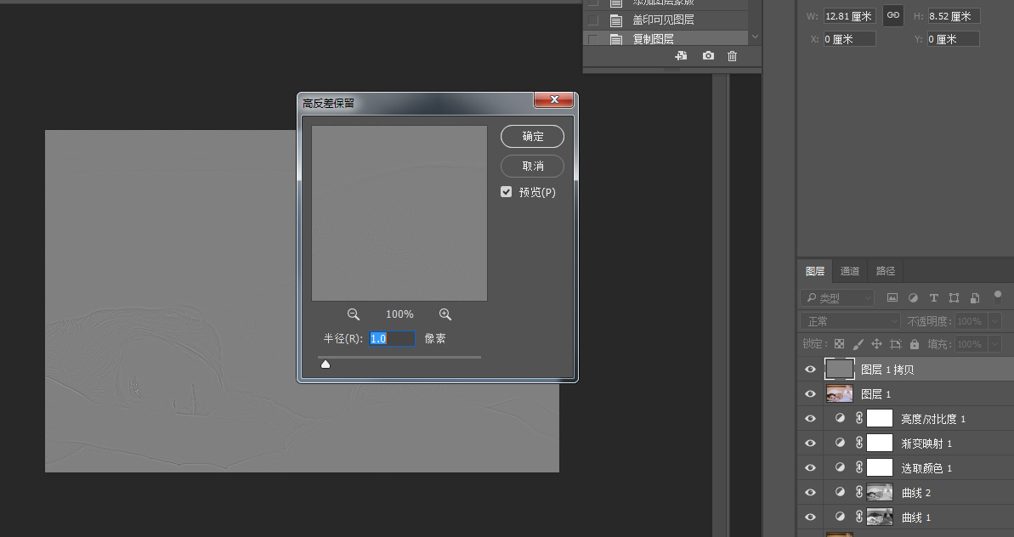Click mask link icon of 亮度/对比度 1 layer
Viewport: 1014px width, 537px height.
pyautogui.click(x=858, y=419)
